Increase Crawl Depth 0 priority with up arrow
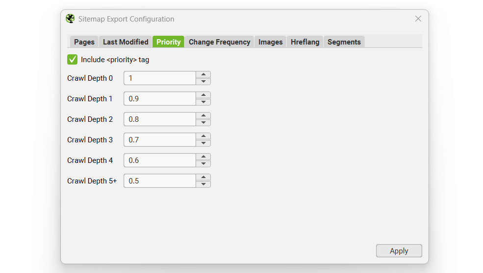Screen dimensions: 483x273 [x=203, y=75]
